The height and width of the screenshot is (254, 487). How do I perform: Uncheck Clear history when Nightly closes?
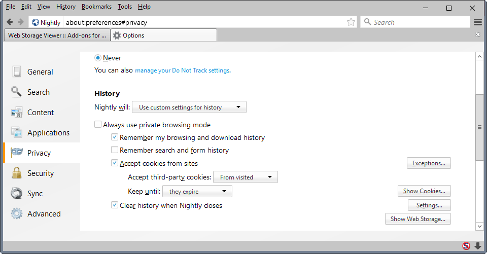(115, 205)
